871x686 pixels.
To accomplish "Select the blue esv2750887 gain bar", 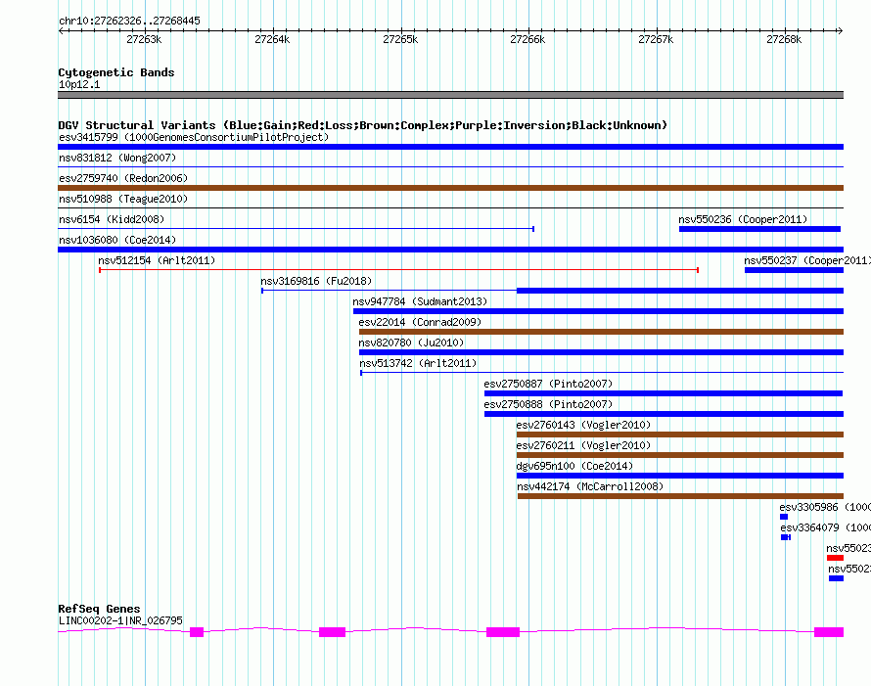I will 664,393.
